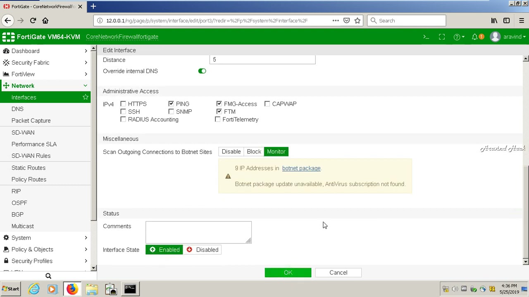529x297 pixels.
Task: Click the site information icon in address bar
Action: (x=100, y=21)
